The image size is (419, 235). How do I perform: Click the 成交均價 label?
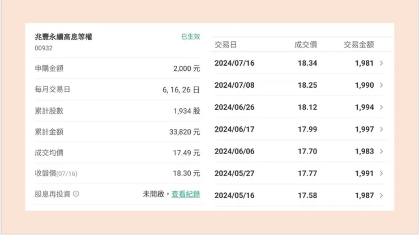tap(49, 153)
